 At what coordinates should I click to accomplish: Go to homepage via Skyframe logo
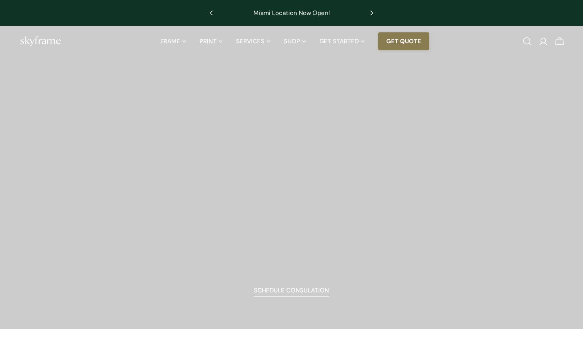pos(40,41)
